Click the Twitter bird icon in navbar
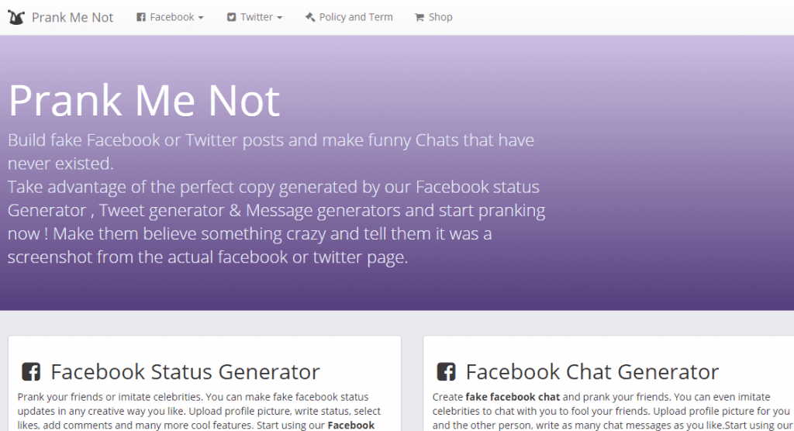The width and height of the screenshot is (794, 431). click(x=232, y=17)
